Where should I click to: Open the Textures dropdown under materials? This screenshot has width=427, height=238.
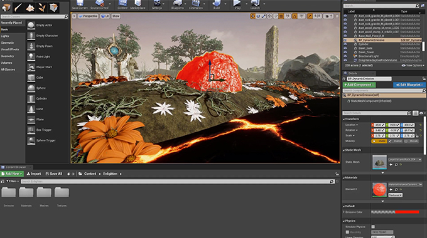396,195
